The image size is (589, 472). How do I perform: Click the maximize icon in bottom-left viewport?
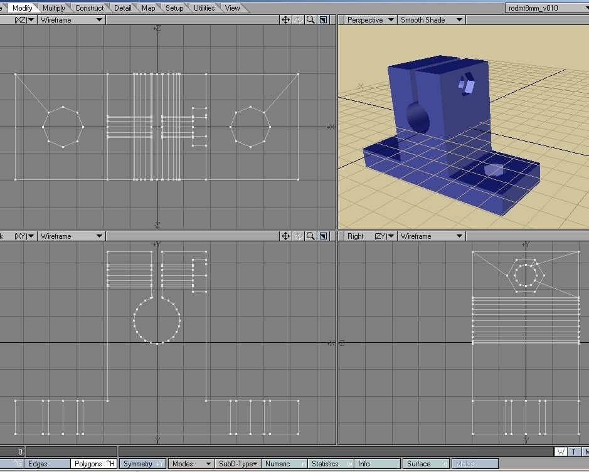[x=322, y=236]
